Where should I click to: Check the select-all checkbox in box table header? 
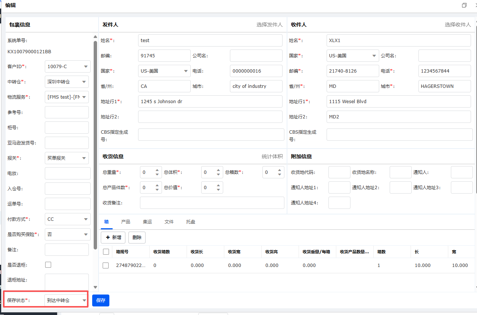click(106, 252)
